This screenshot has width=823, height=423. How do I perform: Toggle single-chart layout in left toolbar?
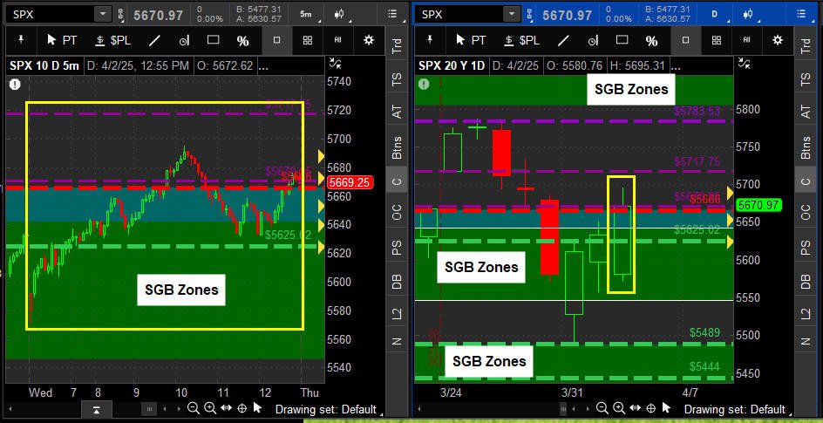277,40
